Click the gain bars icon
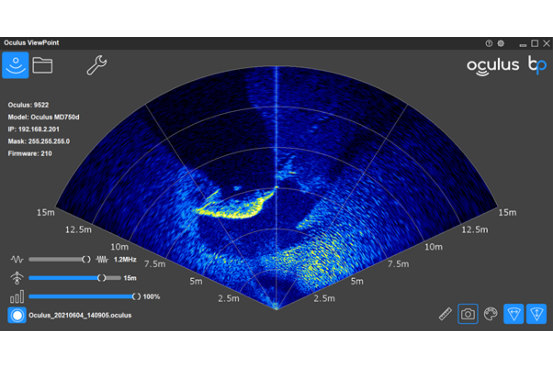 coord(18,297)
